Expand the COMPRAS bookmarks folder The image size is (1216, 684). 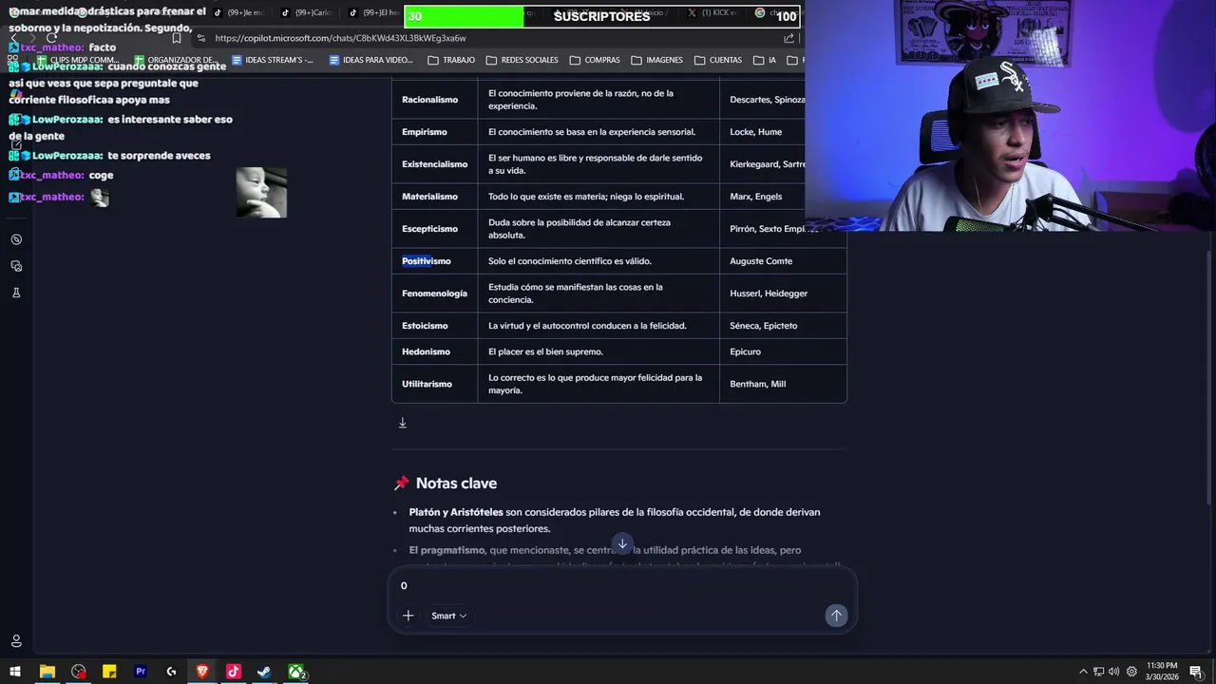[x=595, y=60]
